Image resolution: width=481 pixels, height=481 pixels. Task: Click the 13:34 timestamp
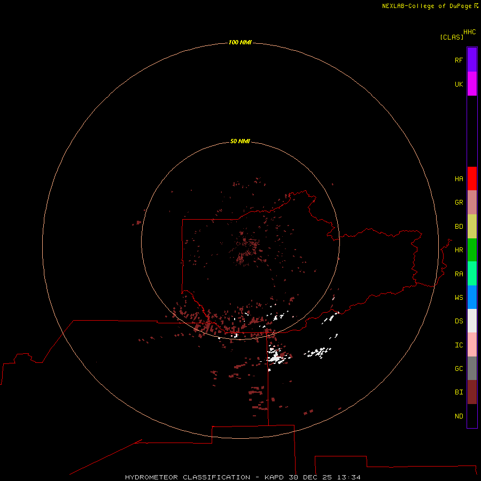pyautogui.click(x=348, y=477)
